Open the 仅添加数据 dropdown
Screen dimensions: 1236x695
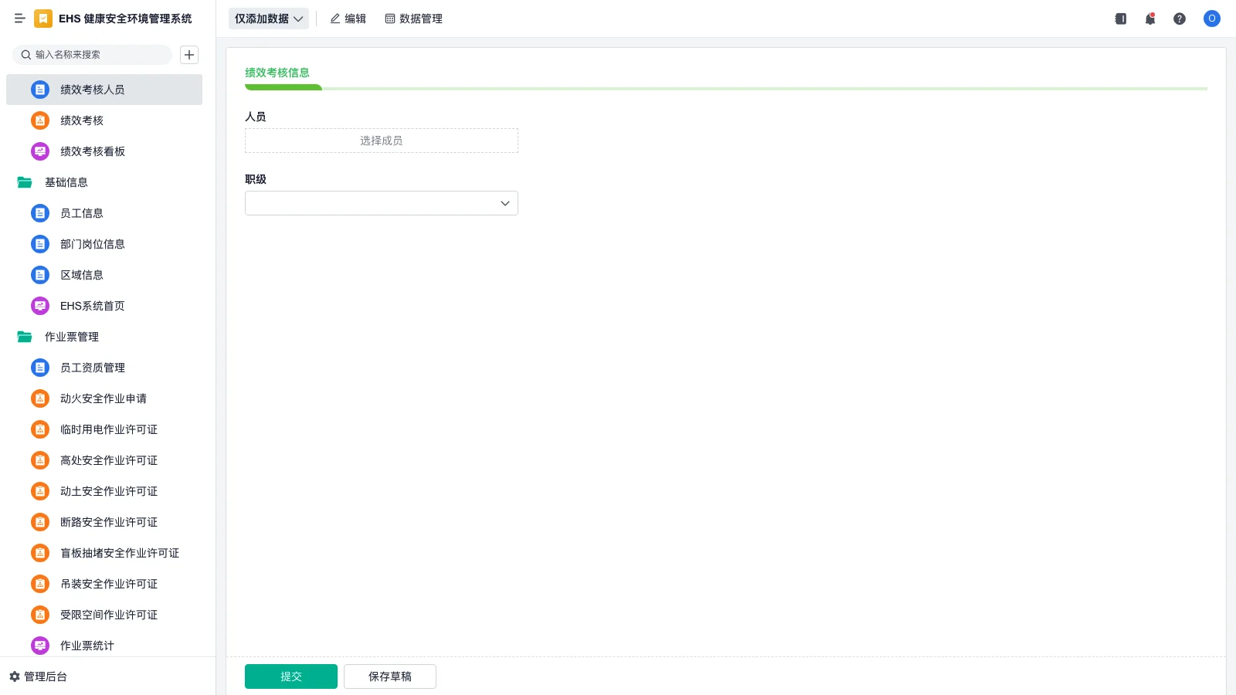tap(268, 19)
